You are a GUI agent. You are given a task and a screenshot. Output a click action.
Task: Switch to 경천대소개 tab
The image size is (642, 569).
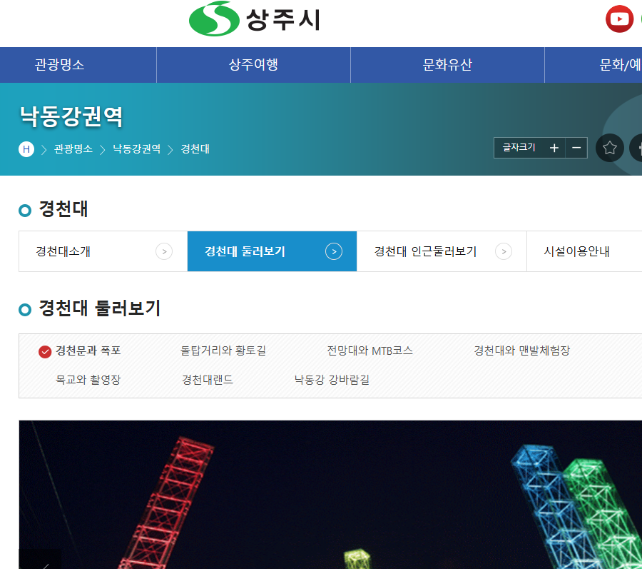[103, 251]
